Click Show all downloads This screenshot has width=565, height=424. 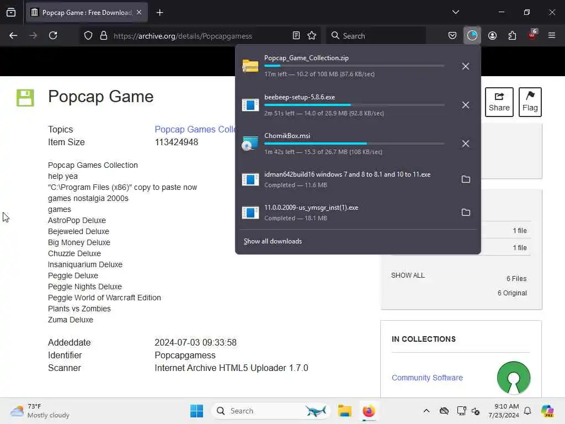point(273,241)
